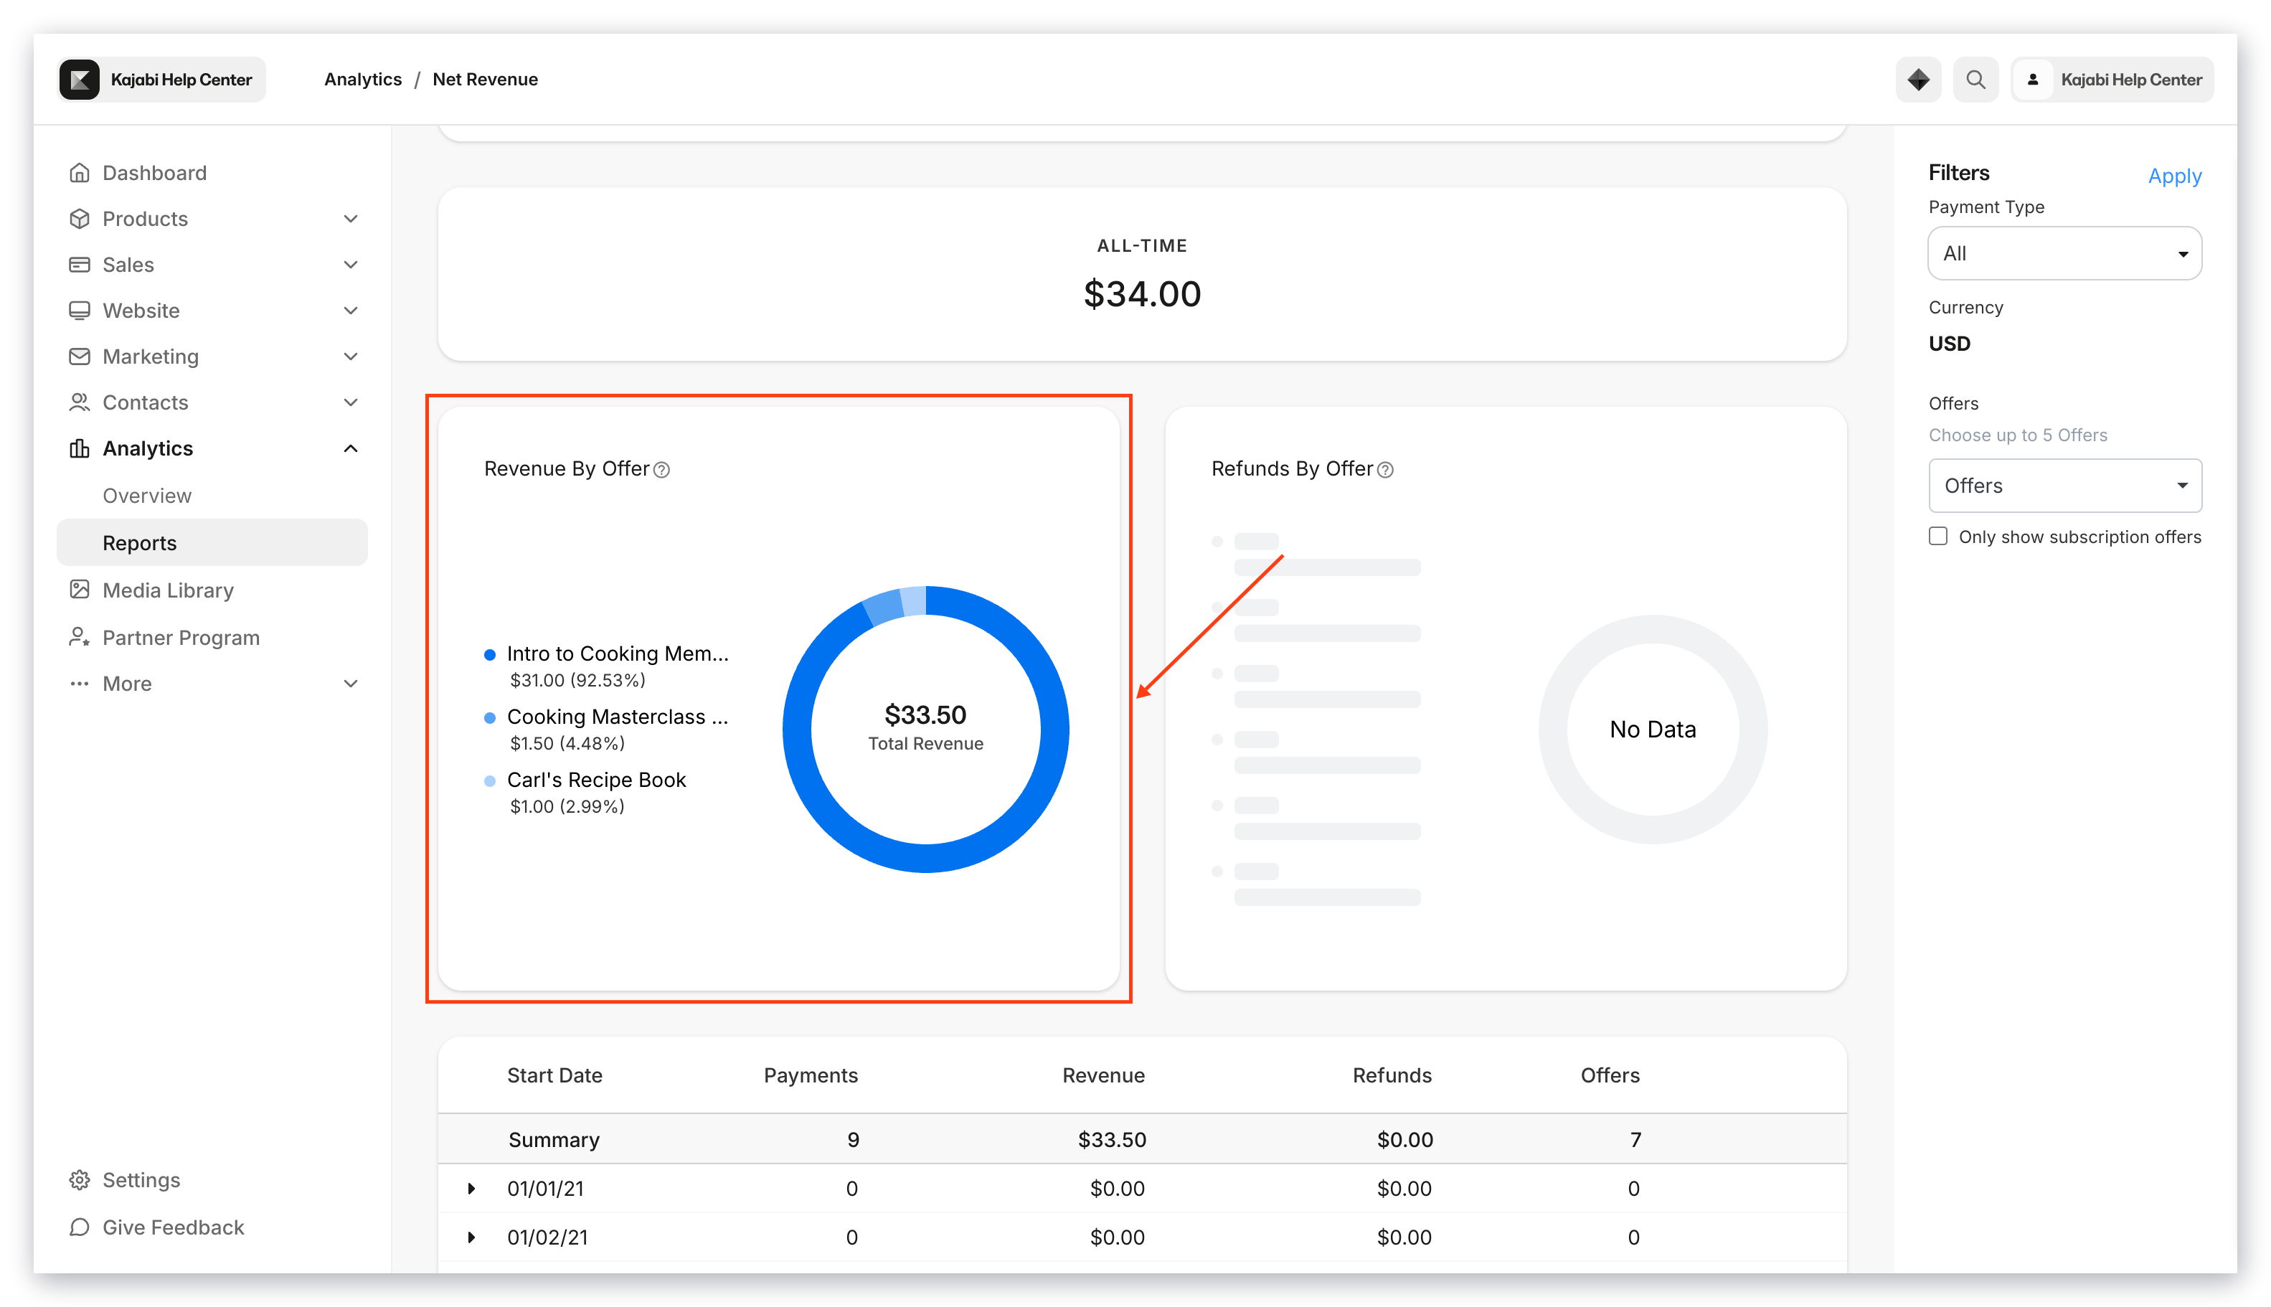Viewport: 2271px width, 1307px height.
Task: Click the Start Date column header
Action: (554, 1075)
